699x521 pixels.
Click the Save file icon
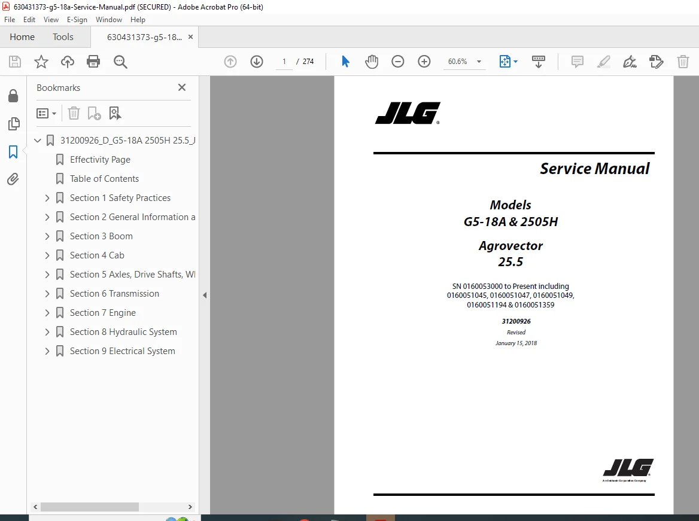point(15,62)
